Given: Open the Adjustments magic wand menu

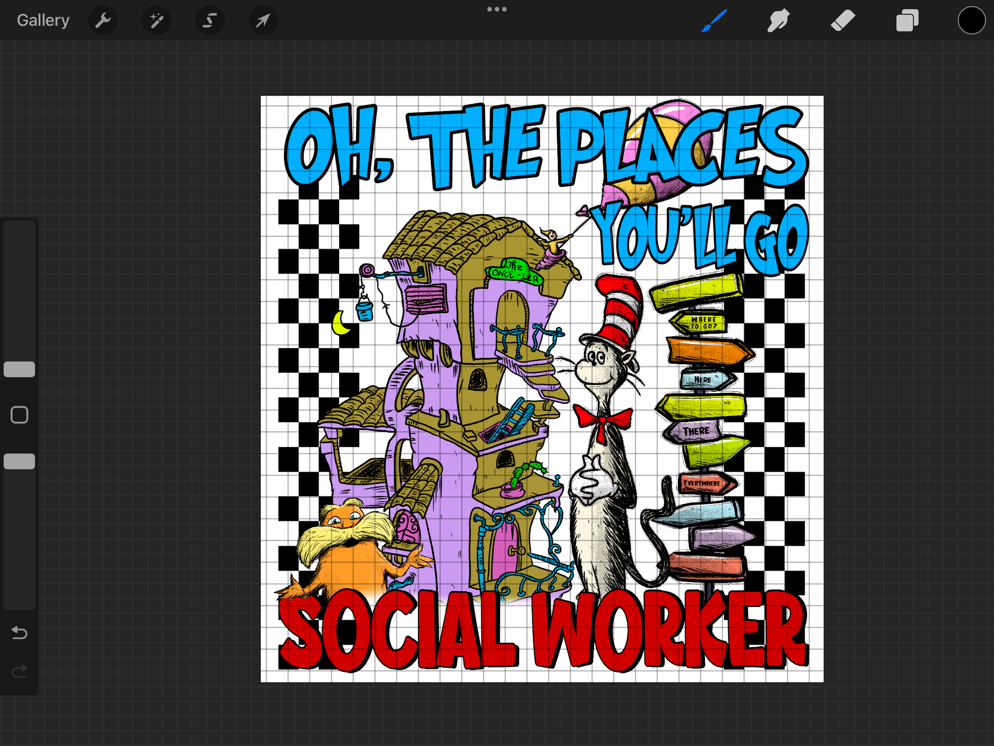Looking at the screenshot, I should [x=156, y=20].
